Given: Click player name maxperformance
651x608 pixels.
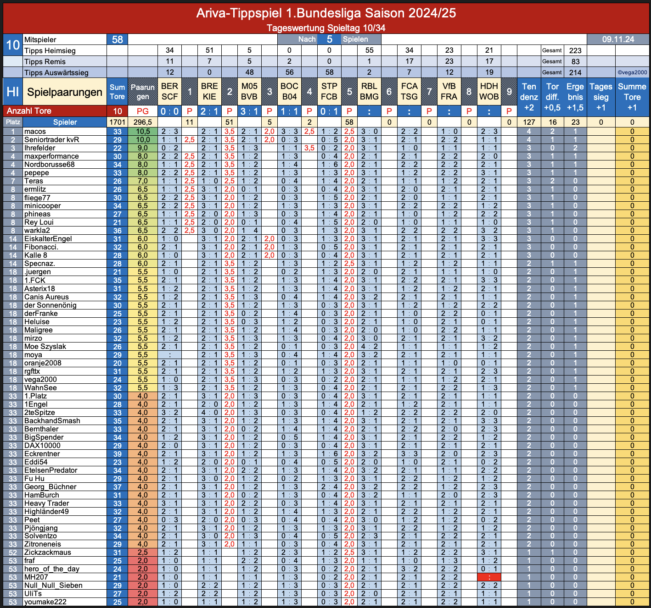Looking at the screenshot, I should pyautogui.click(x=51, y=156).
